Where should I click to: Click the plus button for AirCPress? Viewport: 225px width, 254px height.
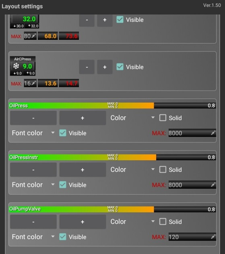105,67
